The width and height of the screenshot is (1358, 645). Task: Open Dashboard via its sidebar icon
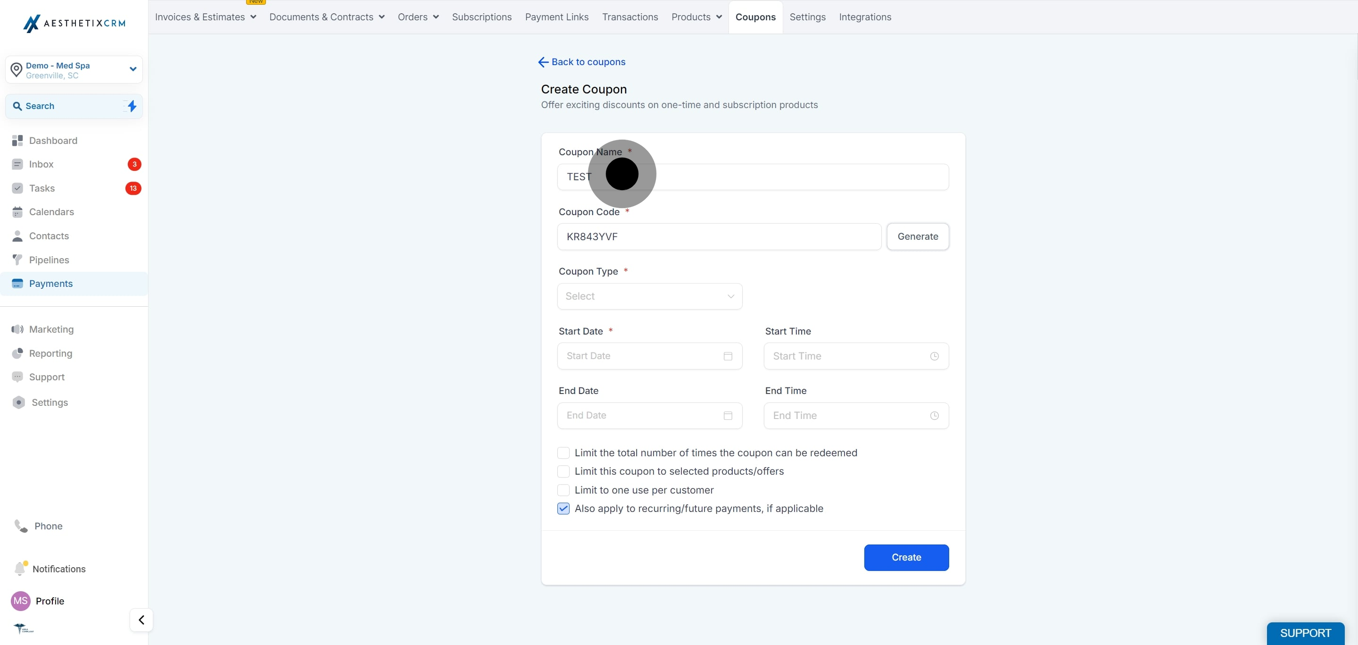(x=17, y=140)
